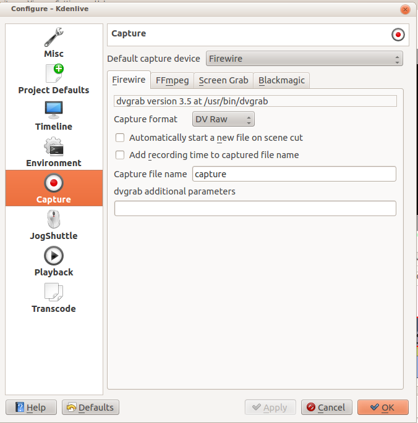Viewport: 418px width, 423px height.
Task: Open Playback play-button icon
Action: [x=54, y=256]
